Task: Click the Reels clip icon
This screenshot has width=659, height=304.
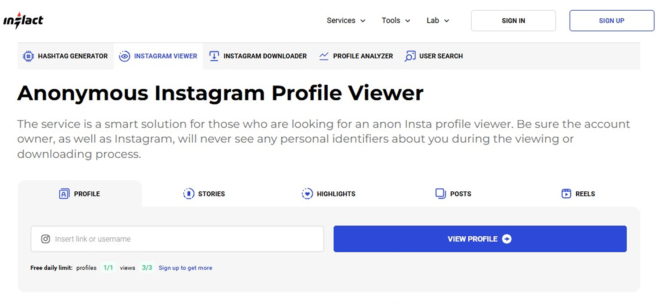Action: (x=566, y=193)
